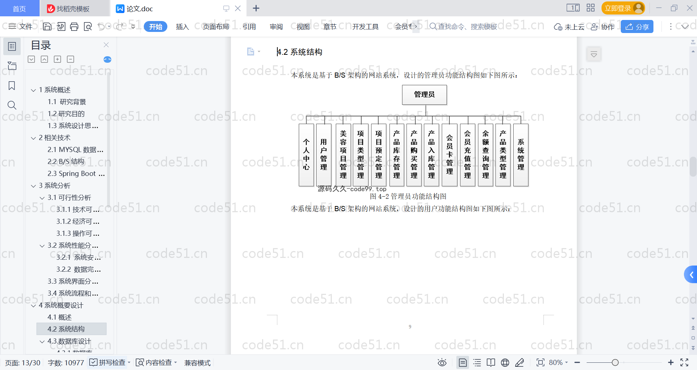
Task: Select the 引用 ribbon tab
Action: [249, 26]
